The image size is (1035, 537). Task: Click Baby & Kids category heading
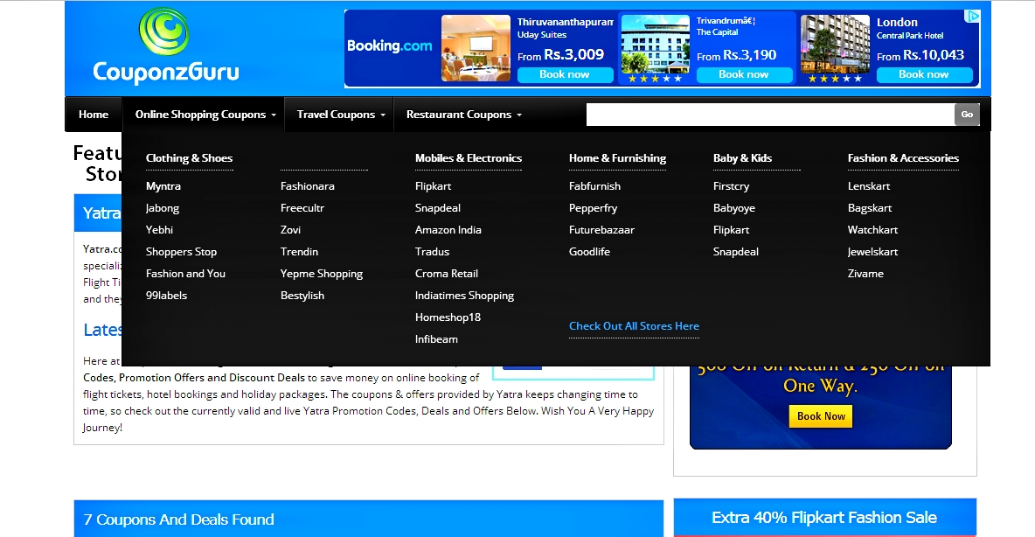coord(742,157)
